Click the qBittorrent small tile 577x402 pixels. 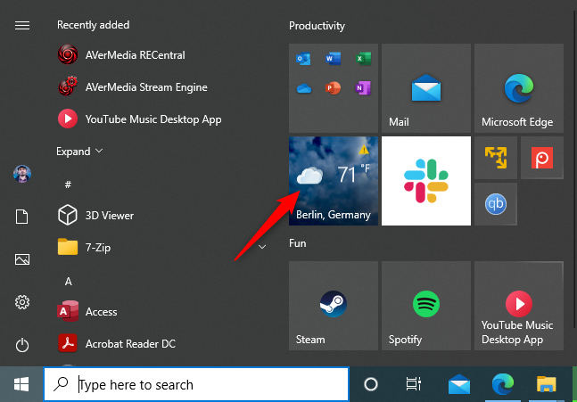click(x=495, y=204)
